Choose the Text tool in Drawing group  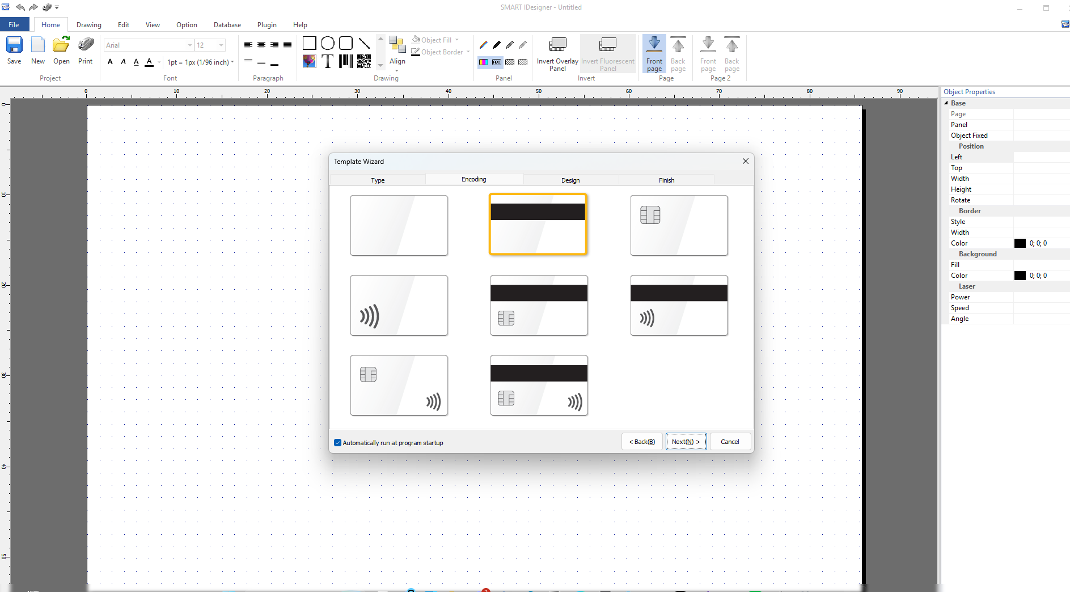coord(327,61)
